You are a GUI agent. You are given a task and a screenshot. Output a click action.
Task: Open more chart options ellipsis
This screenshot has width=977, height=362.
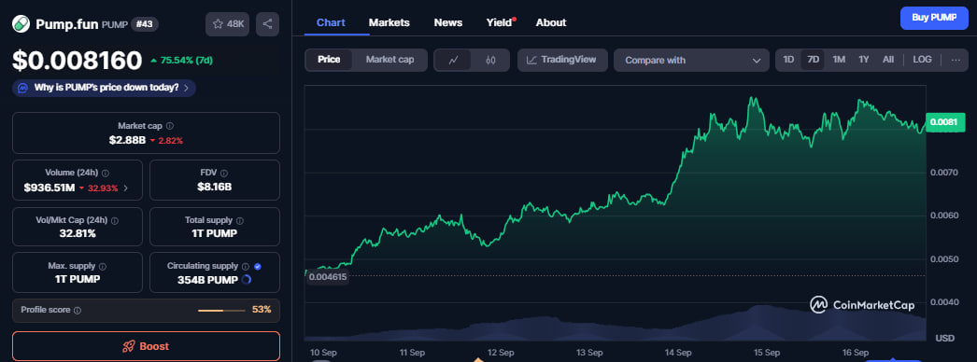pos(956,60)
